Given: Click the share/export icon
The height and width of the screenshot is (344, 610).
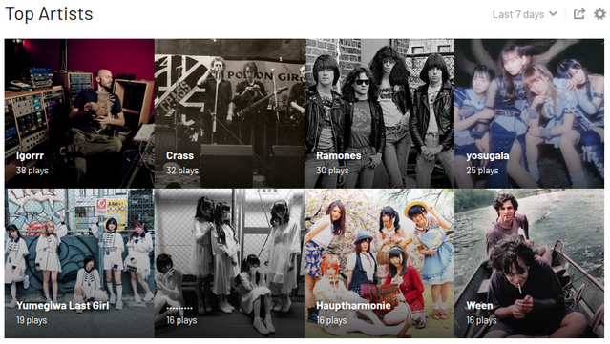Looking at the screenshot, I should point(579,14).
